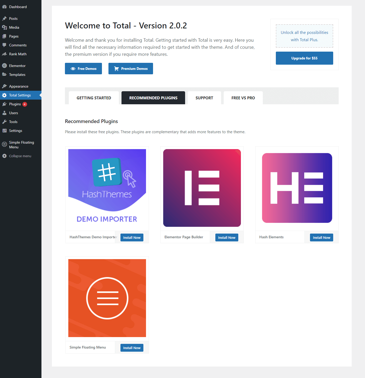Click Collapse menu link
Screen dimensions: 365x378
click(20, 156)
